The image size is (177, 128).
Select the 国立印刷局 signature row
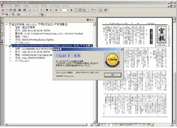pyautogui.click(x=40, y=24)
